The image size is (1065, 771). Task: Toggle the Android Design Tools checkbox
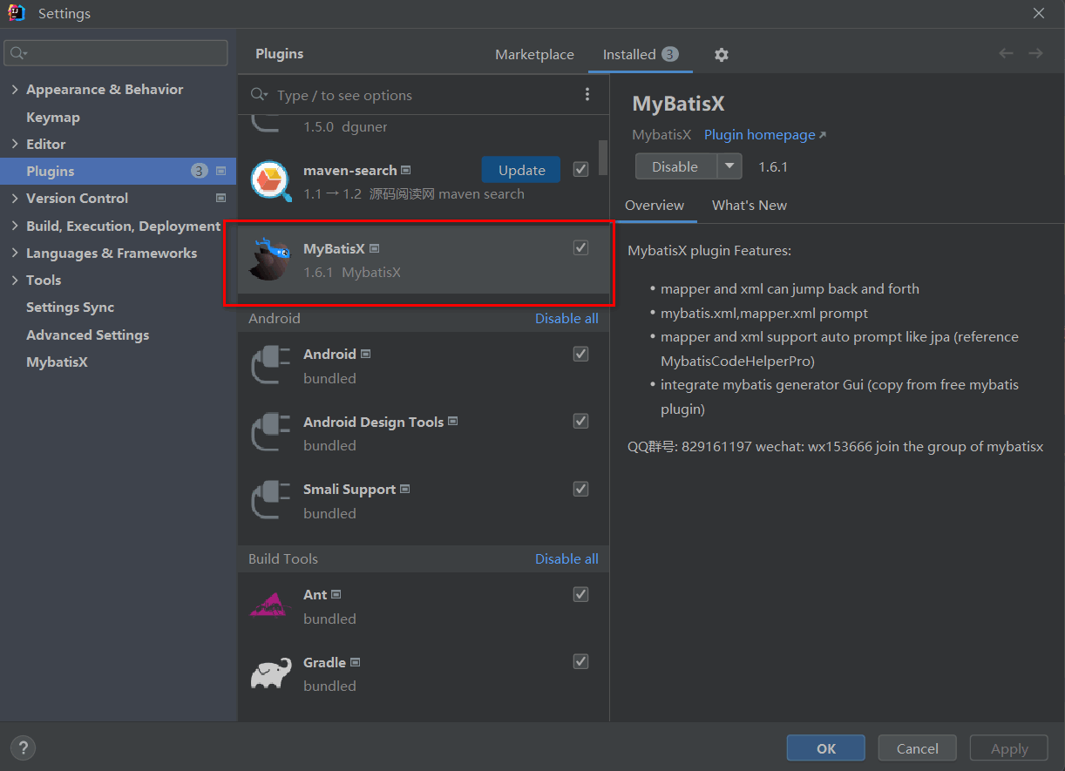pyautogui.click(x=581, y=421)
